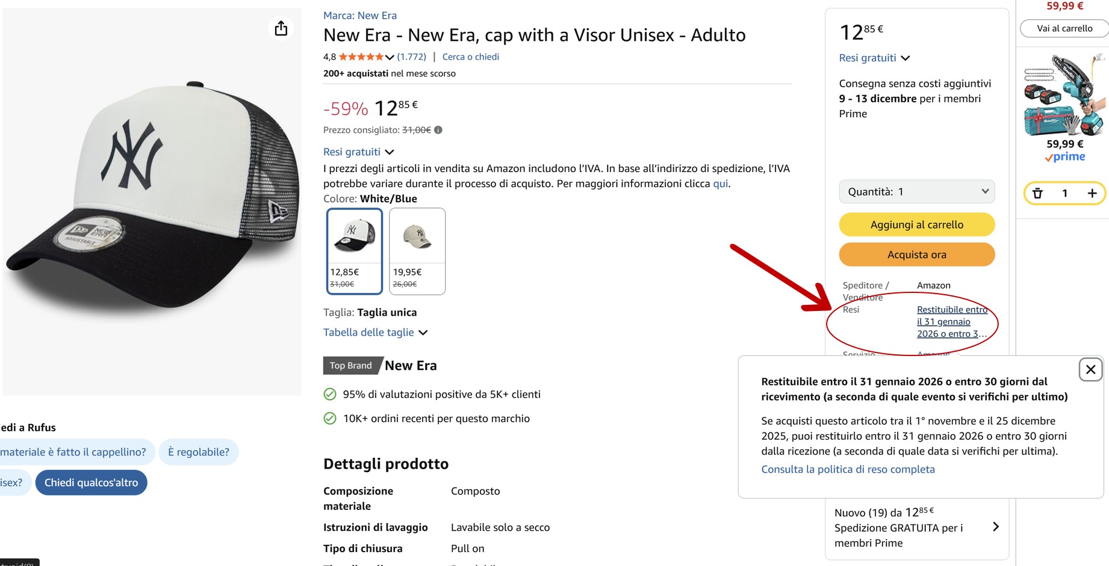Increase cart quantity with plus icon
1109x566 pixels.
[1092, 193]
